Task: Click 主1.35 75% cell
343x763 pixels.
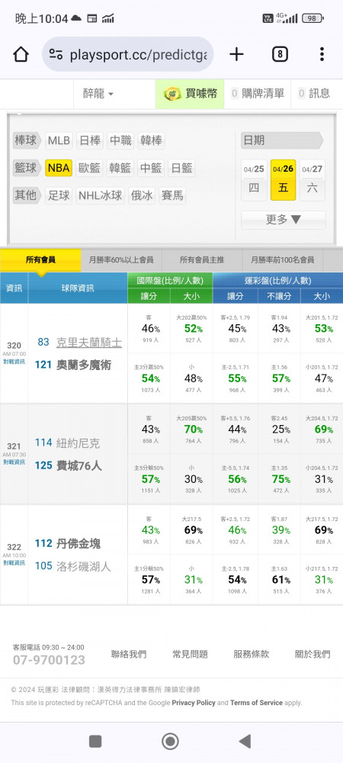Action: (279, 479)
